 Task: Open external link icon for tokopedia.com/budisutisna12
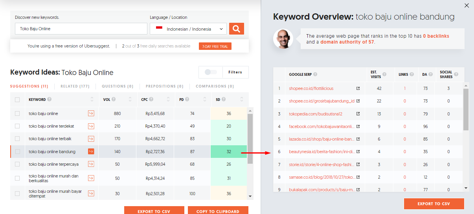pos(358,114)
